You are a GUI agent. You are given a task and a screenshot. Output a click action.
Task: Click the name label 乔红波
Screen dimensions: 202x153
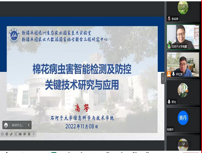pos(179,74)
